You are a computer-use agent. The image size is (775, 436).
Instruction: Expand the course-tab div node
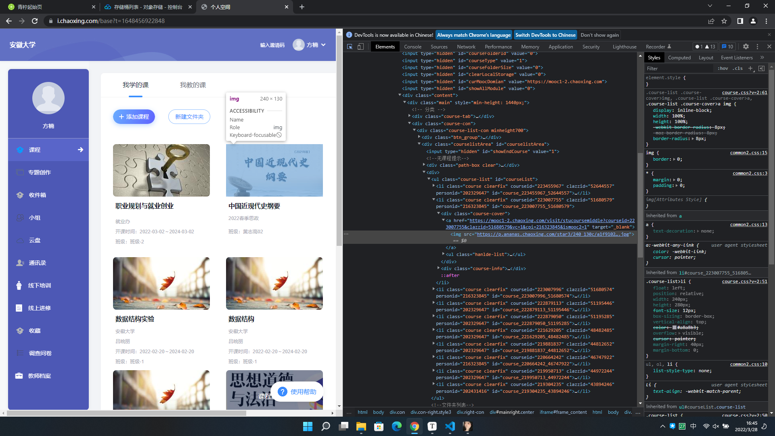click(410, 116)
